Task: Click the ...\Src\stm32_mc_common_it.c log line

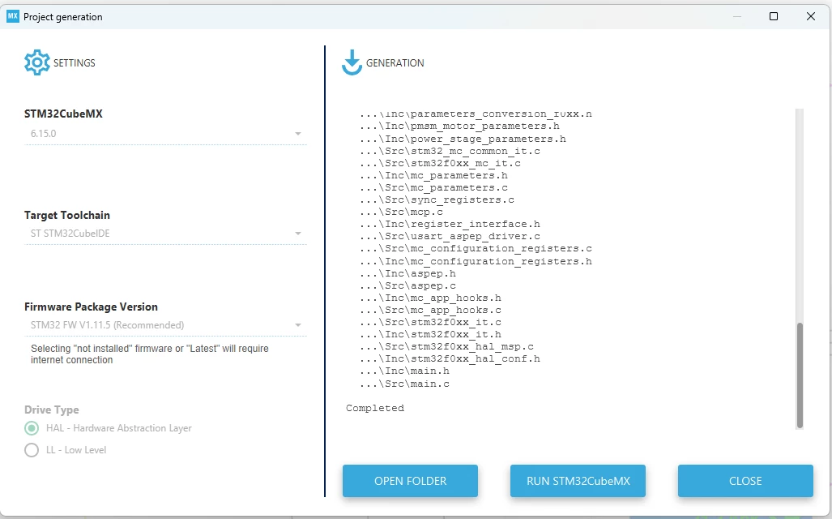Action: click(450, 150)
